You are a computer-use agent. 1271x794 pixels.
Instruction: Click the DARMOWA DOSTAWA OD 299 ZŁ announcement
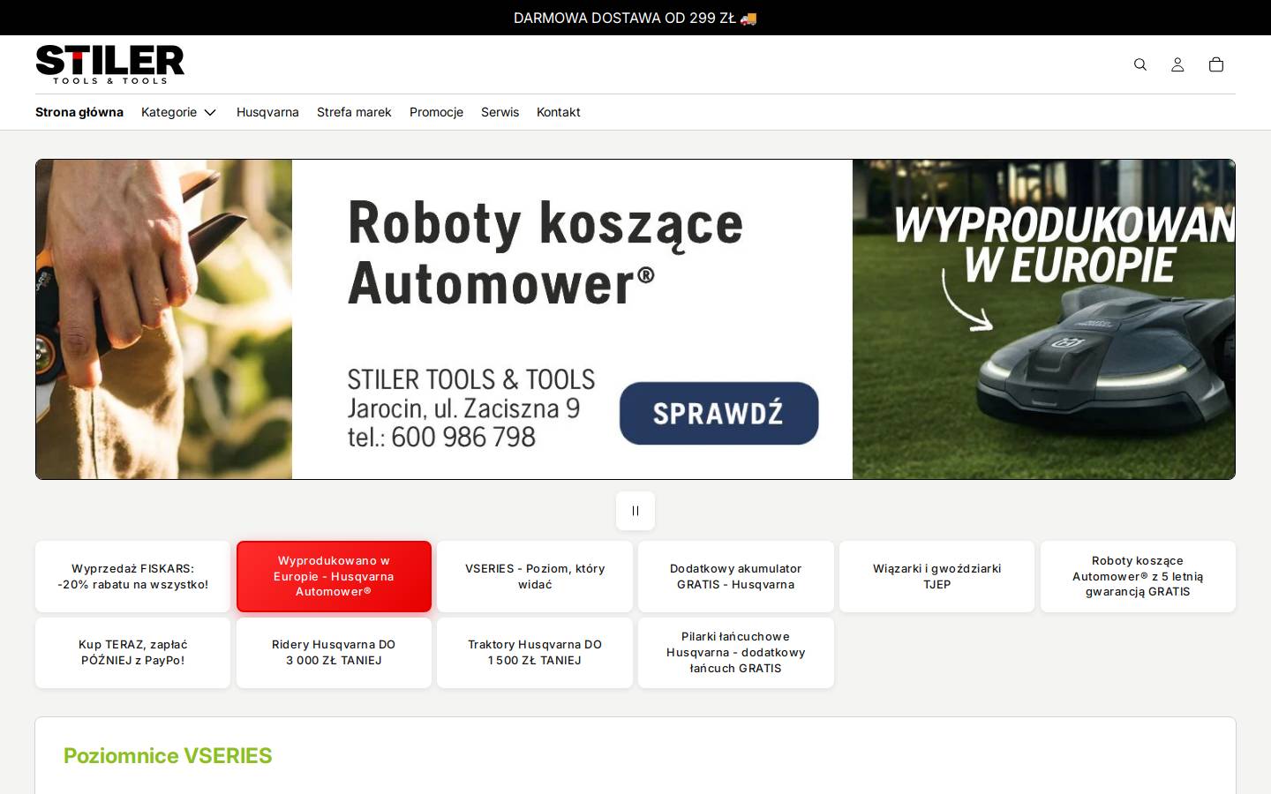[635, 18]
